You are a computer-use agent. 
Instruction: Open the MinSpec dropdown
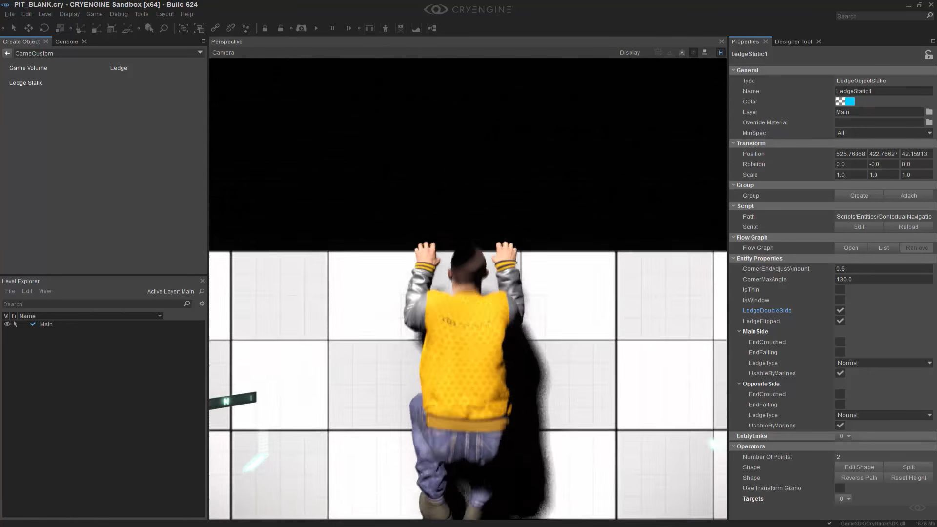point(884,133)
